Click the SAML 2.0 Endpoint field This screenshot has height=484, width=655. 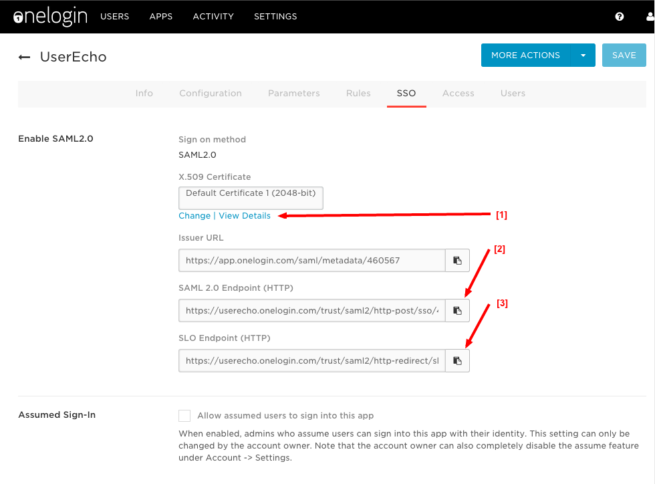pos(311,311)
